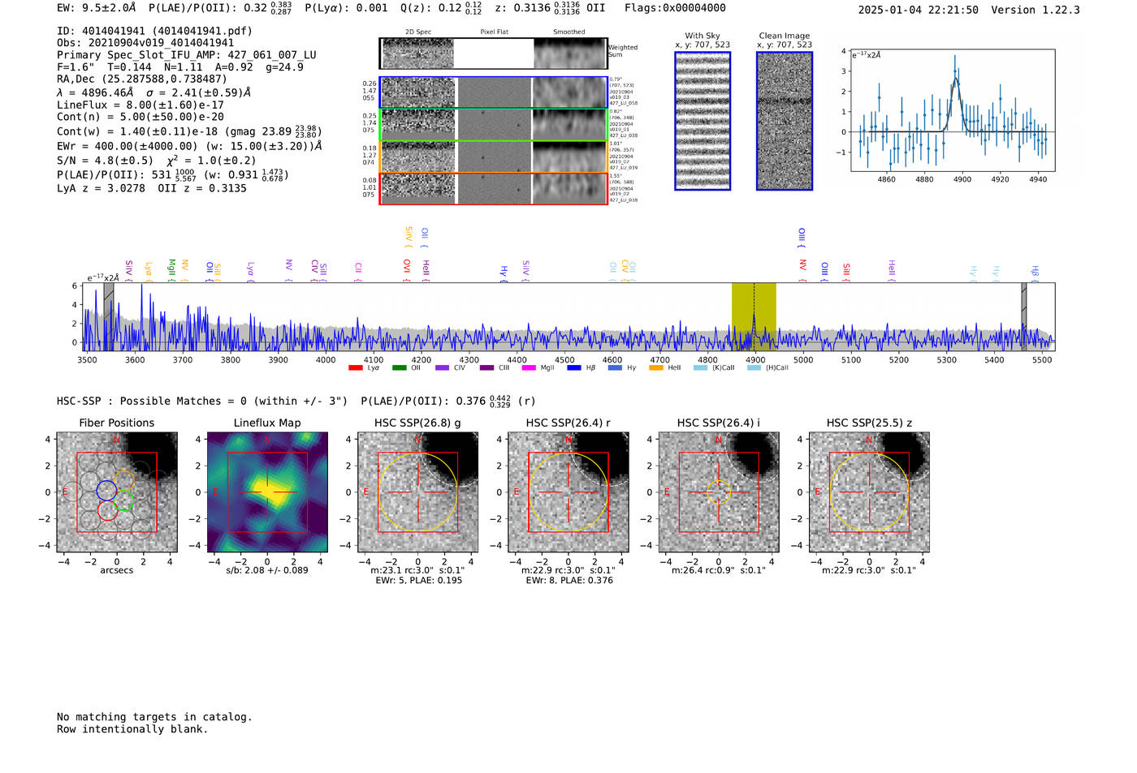Click the 'EWr: 5, PLAE: 0.195' caption

pyautogui.click(x=418, y=581)
